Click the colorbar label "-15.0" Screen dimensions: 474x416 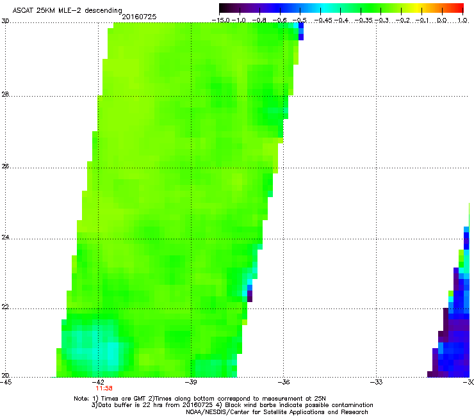[221, 20]
